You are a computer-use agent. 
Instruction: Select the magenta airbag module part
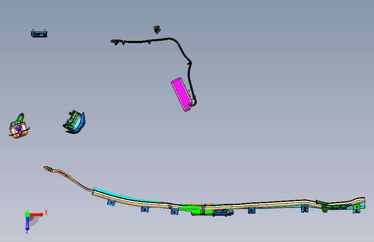[182, 94]
